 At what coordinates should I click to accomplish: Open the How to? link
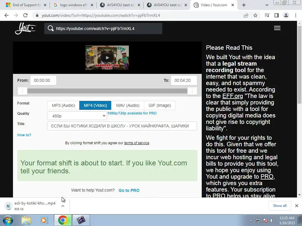(x=24, y=135)
